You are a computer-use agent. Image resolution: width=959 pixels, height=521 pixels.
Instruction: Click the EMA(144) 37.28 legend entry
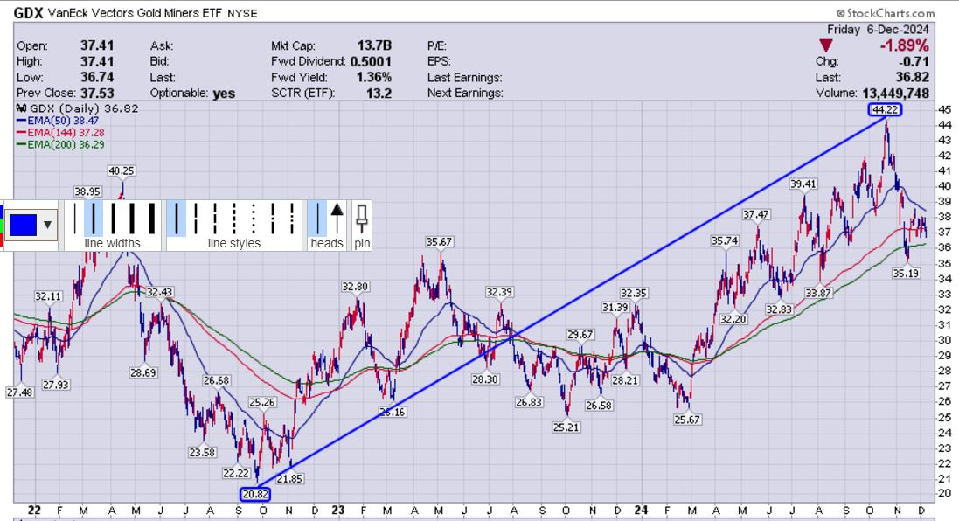[x=60, y=132]
